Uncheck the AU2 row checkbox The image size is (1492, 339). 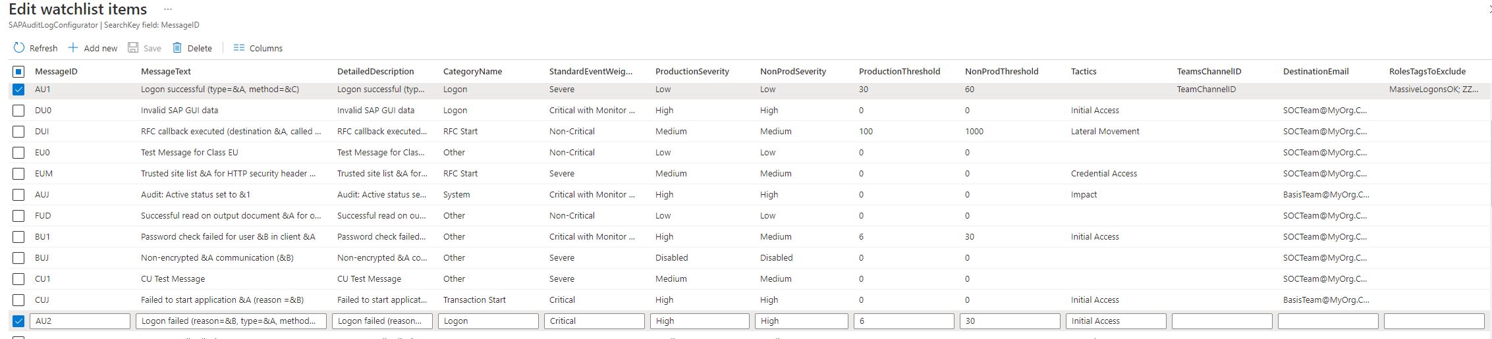coord(18,321)
